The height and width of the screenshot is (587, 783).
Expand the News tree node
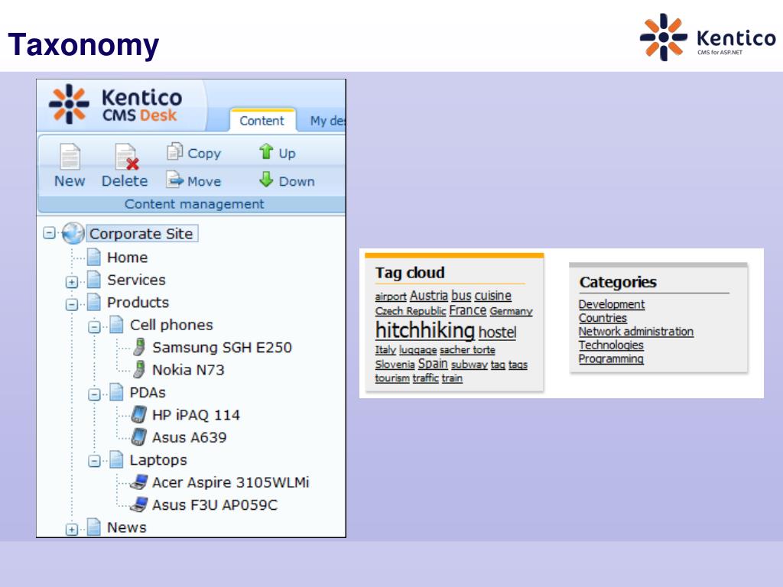tap(71, 530)
